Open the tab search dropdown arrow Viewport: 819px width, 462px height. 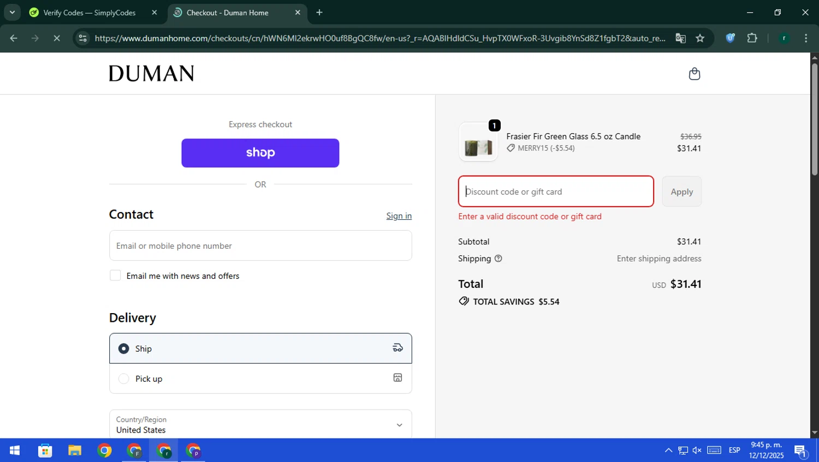(12, 13)
